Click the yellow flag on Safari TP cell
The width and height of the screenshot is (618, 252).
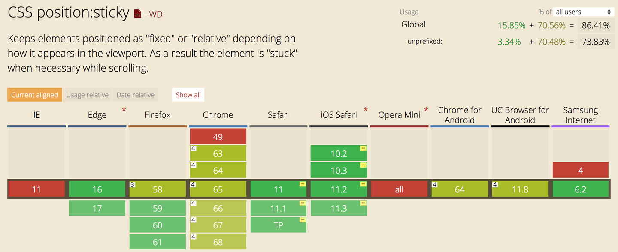[x=303, y=220]
